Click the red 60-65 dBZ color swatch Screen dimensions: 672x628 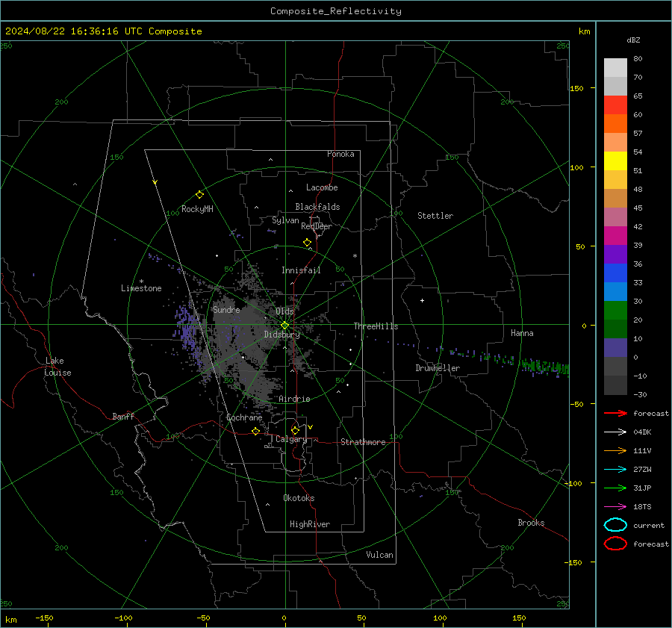[x=615, y=105]
